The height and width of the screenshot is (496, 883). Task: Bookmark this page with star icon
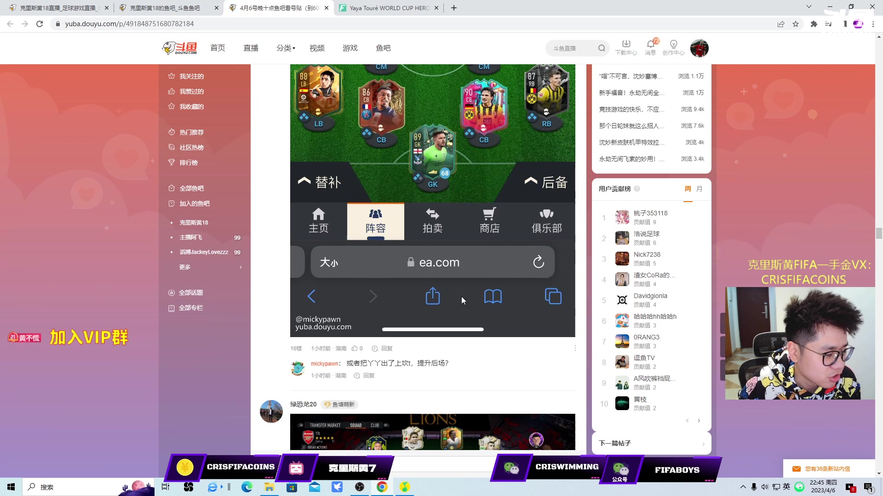click(x=796, y=24)
